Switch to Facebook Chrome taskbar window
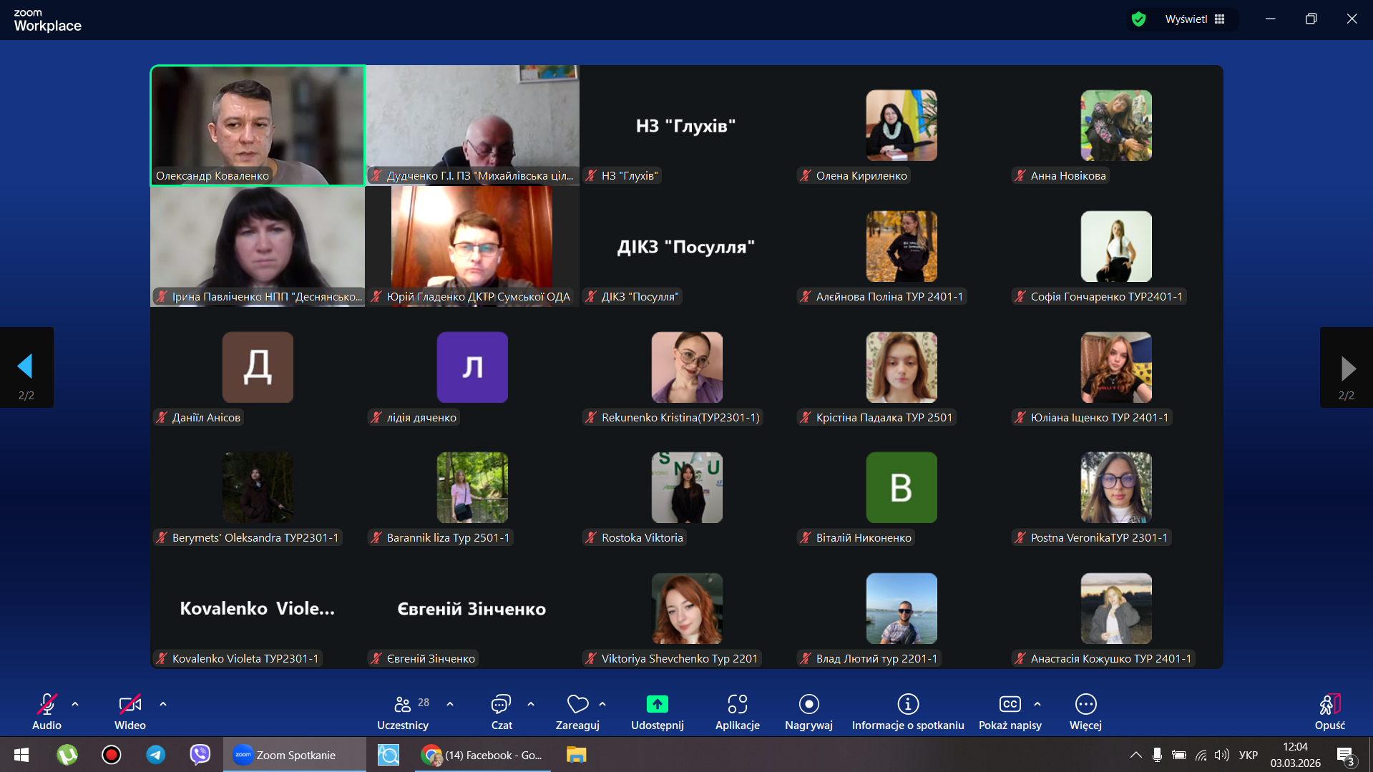 click(x=483, y=755)
